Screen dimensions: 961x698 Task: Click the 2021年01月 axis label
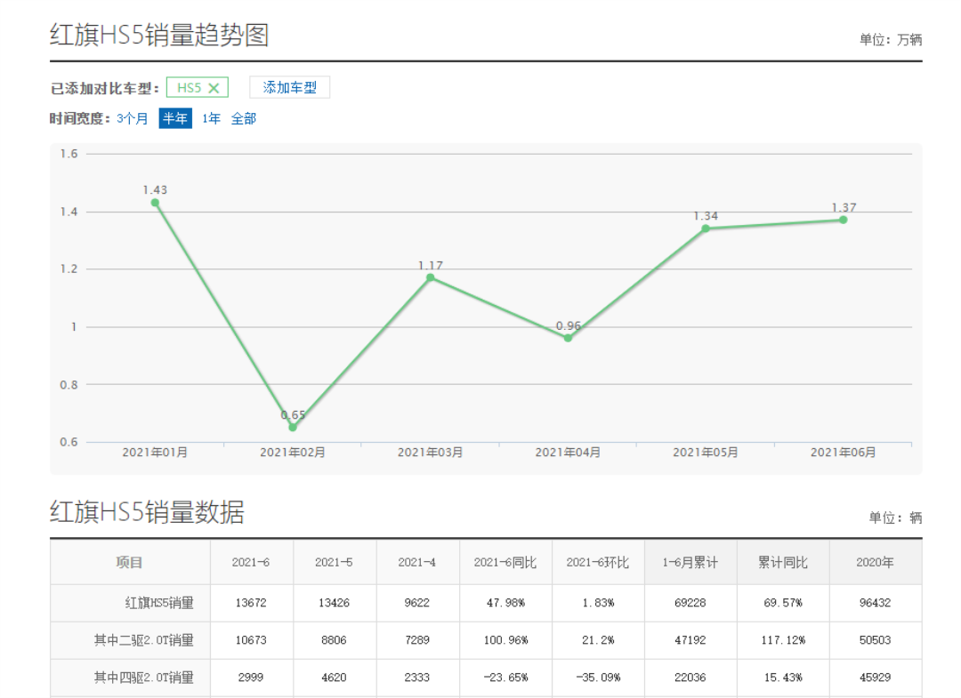155,453
